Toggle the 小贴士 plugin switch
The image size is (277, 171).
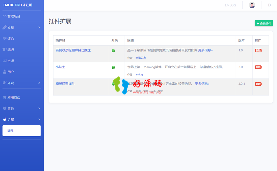(113, 67)
